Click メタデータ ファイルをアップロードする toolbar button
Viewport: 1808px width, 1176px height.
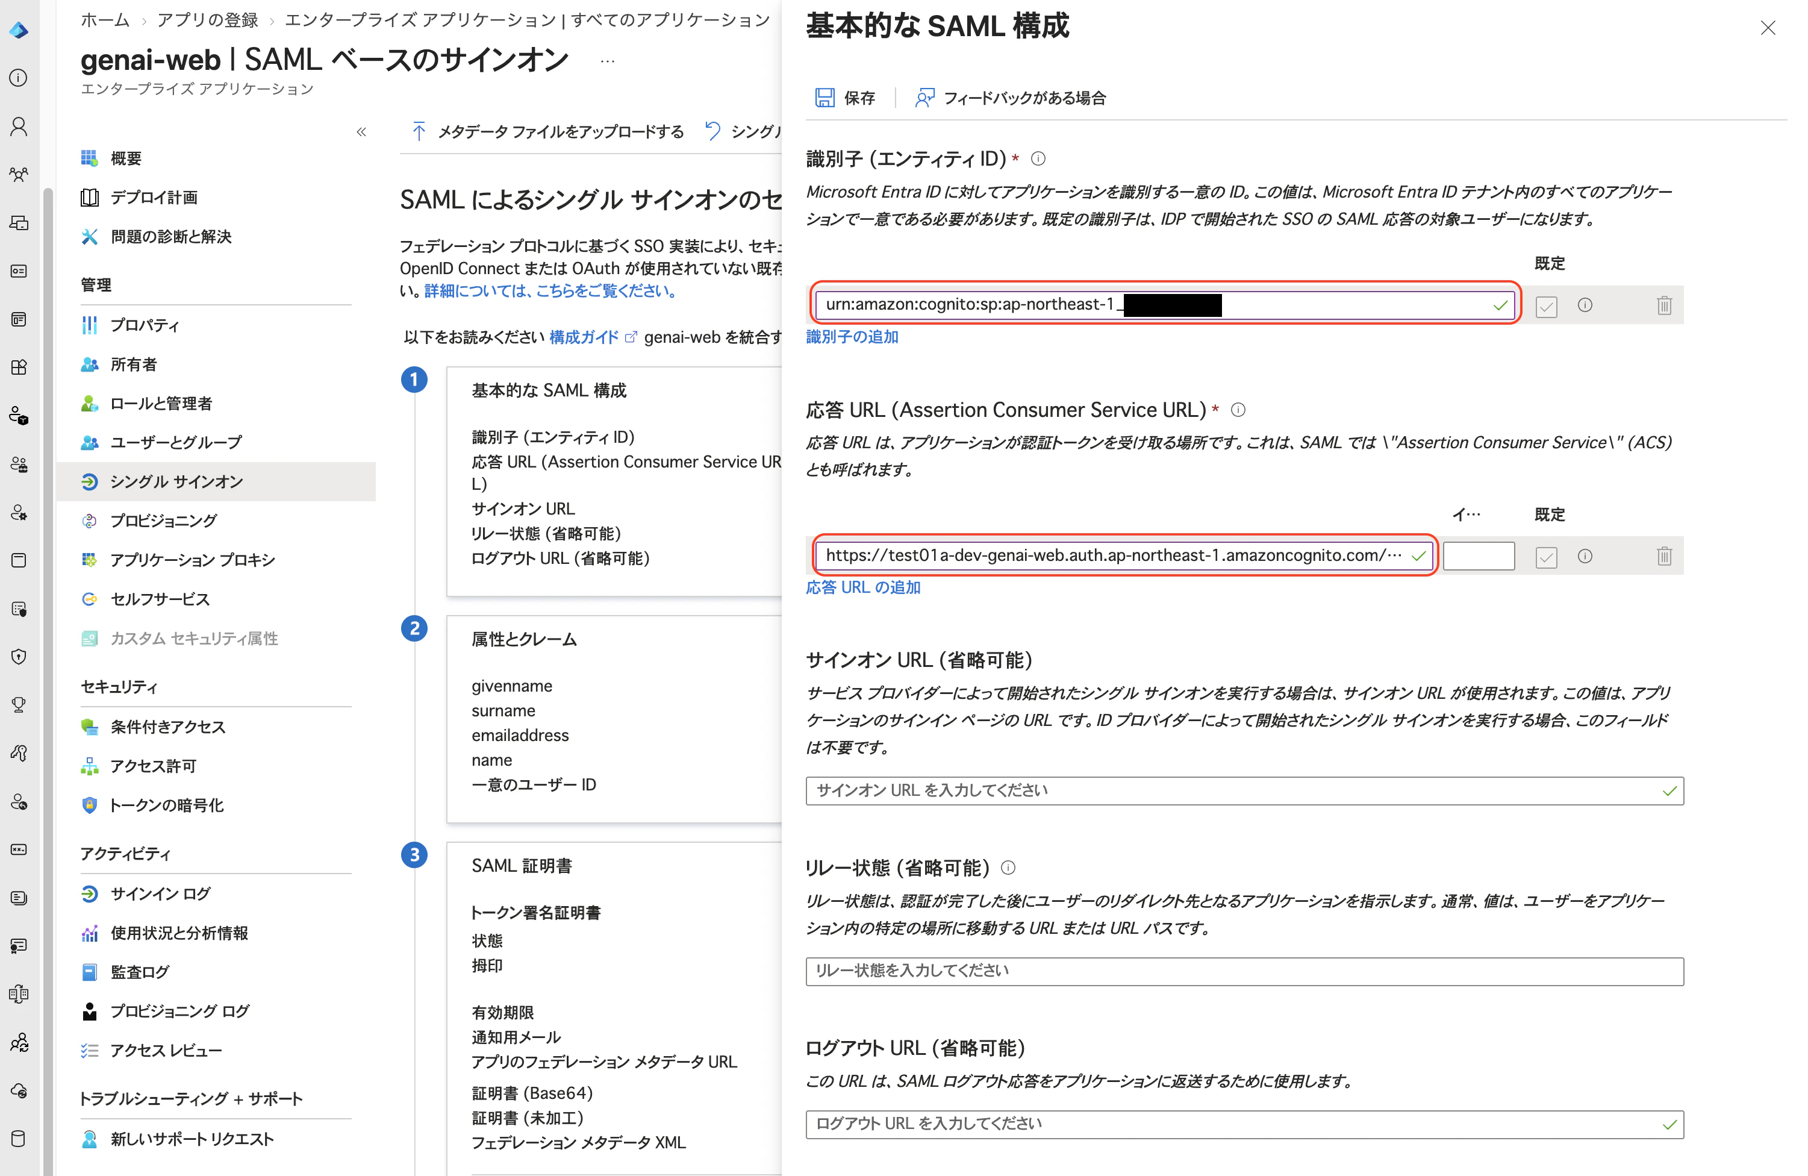click(x=546, y=132)
